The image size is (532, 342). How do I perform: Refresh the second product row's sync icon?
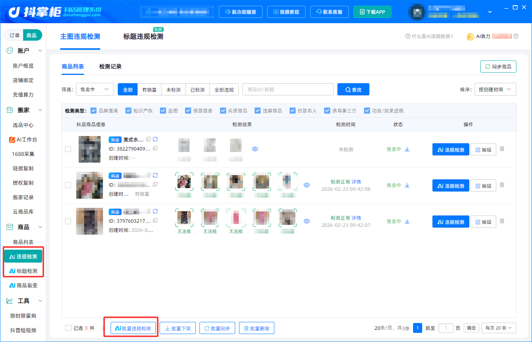155,175
